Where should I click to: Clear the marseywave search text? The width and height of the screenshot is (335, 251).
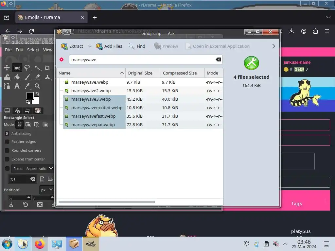pos(218,59)
